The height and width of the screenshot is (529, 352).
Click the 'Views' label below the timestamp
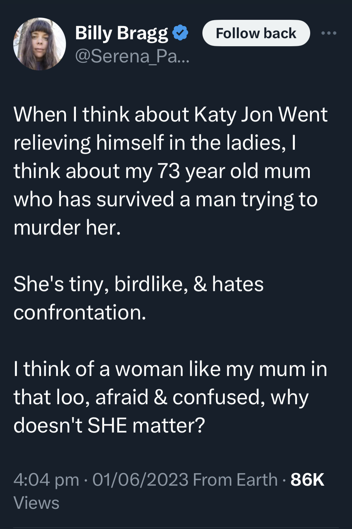coord(36,503)
